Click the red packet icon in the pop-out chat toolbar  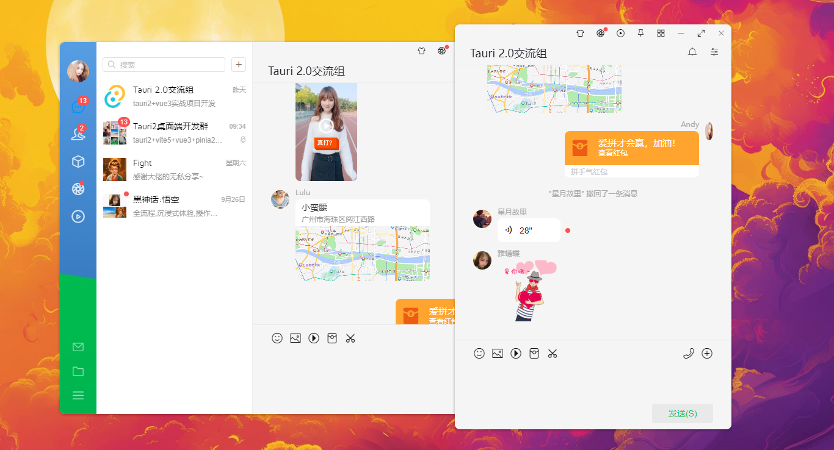point(534,353)
